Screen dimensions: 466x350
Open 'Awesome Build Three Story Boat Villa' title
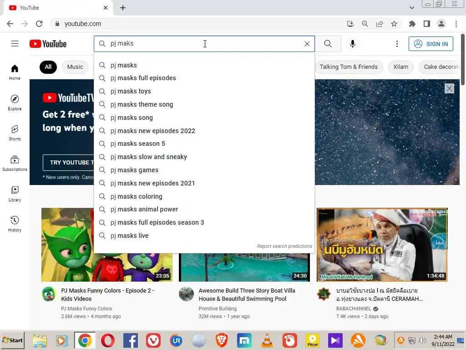(x=247, y=294)
